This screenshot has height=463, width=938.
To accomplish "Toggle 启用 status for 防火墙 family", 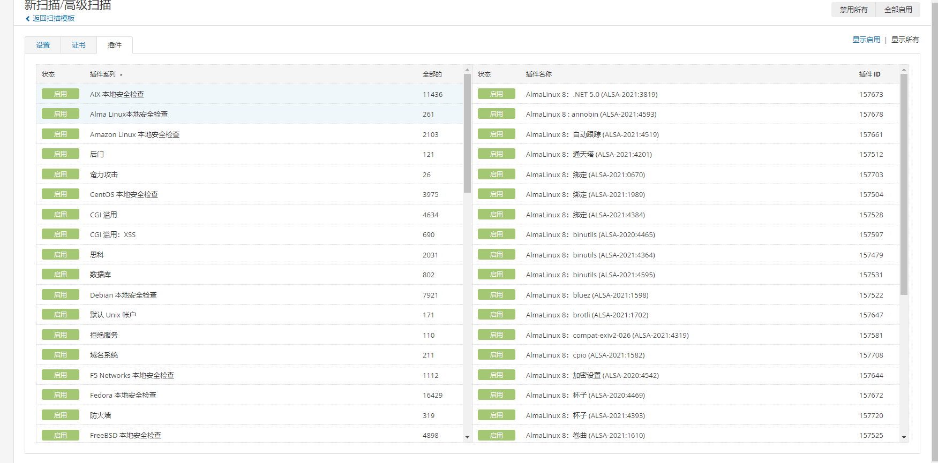I will point(61,415).
